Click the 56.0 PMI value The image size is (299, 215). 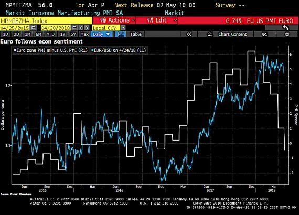46,5
